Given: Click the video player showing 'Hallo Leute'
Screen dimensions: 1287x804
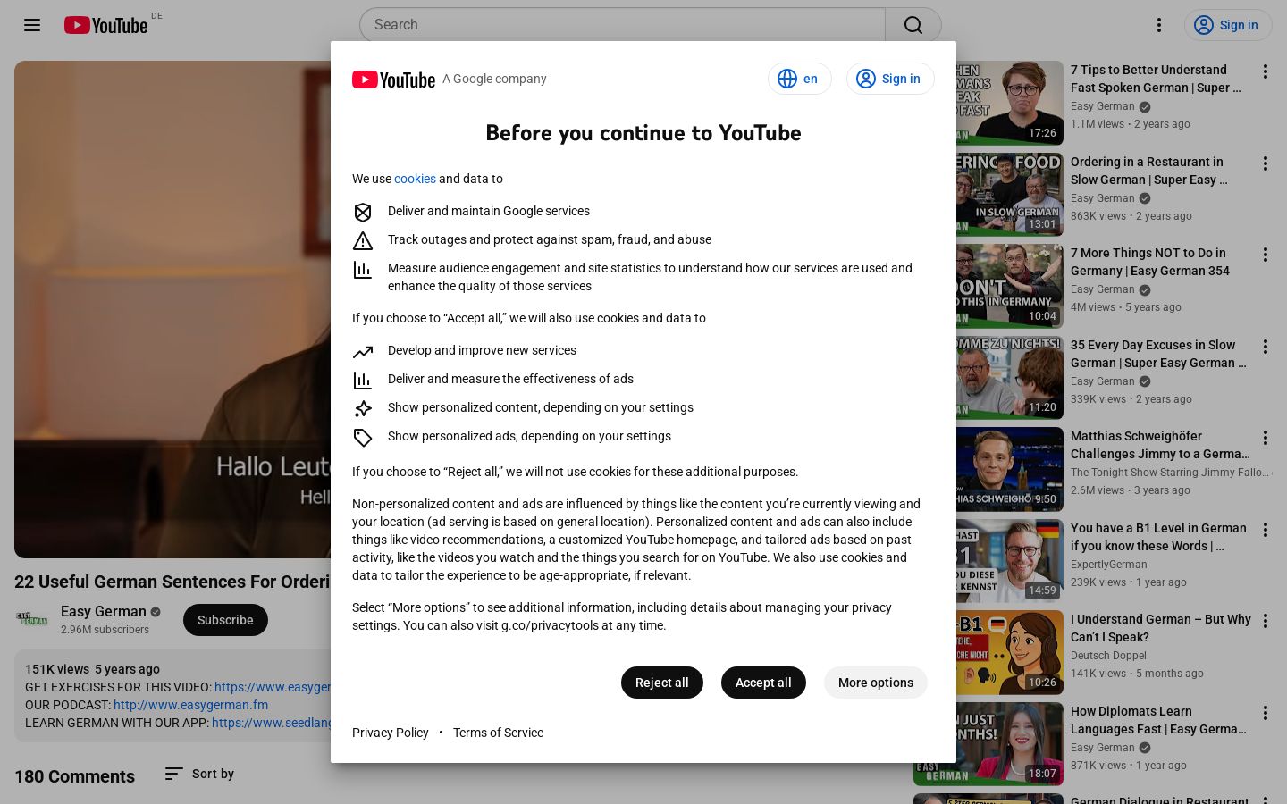Looking at the screenshot, I should coord(172,309).
